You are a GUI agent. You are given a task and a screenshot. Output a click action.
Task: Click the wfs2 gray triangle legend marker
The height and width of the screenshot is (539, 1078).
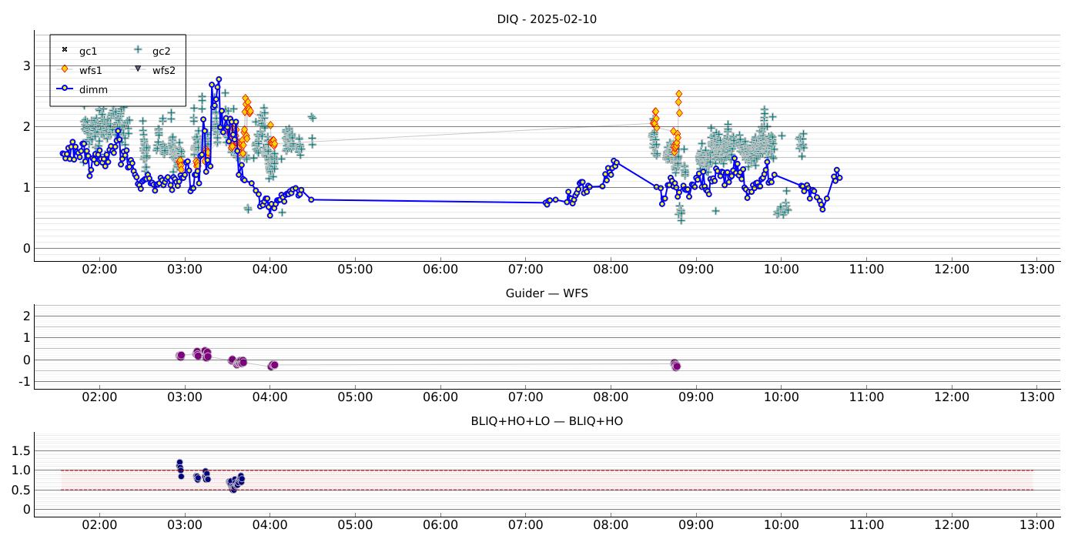pyautogui.click(x=138, y=69)
